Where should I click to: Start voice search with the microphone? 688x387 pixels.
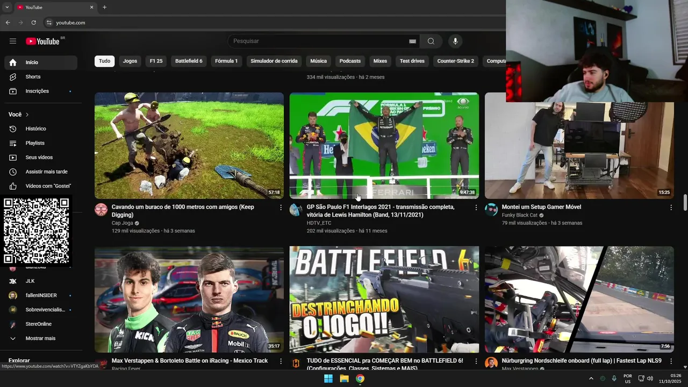pyautogui.click(x=455, y=41)
